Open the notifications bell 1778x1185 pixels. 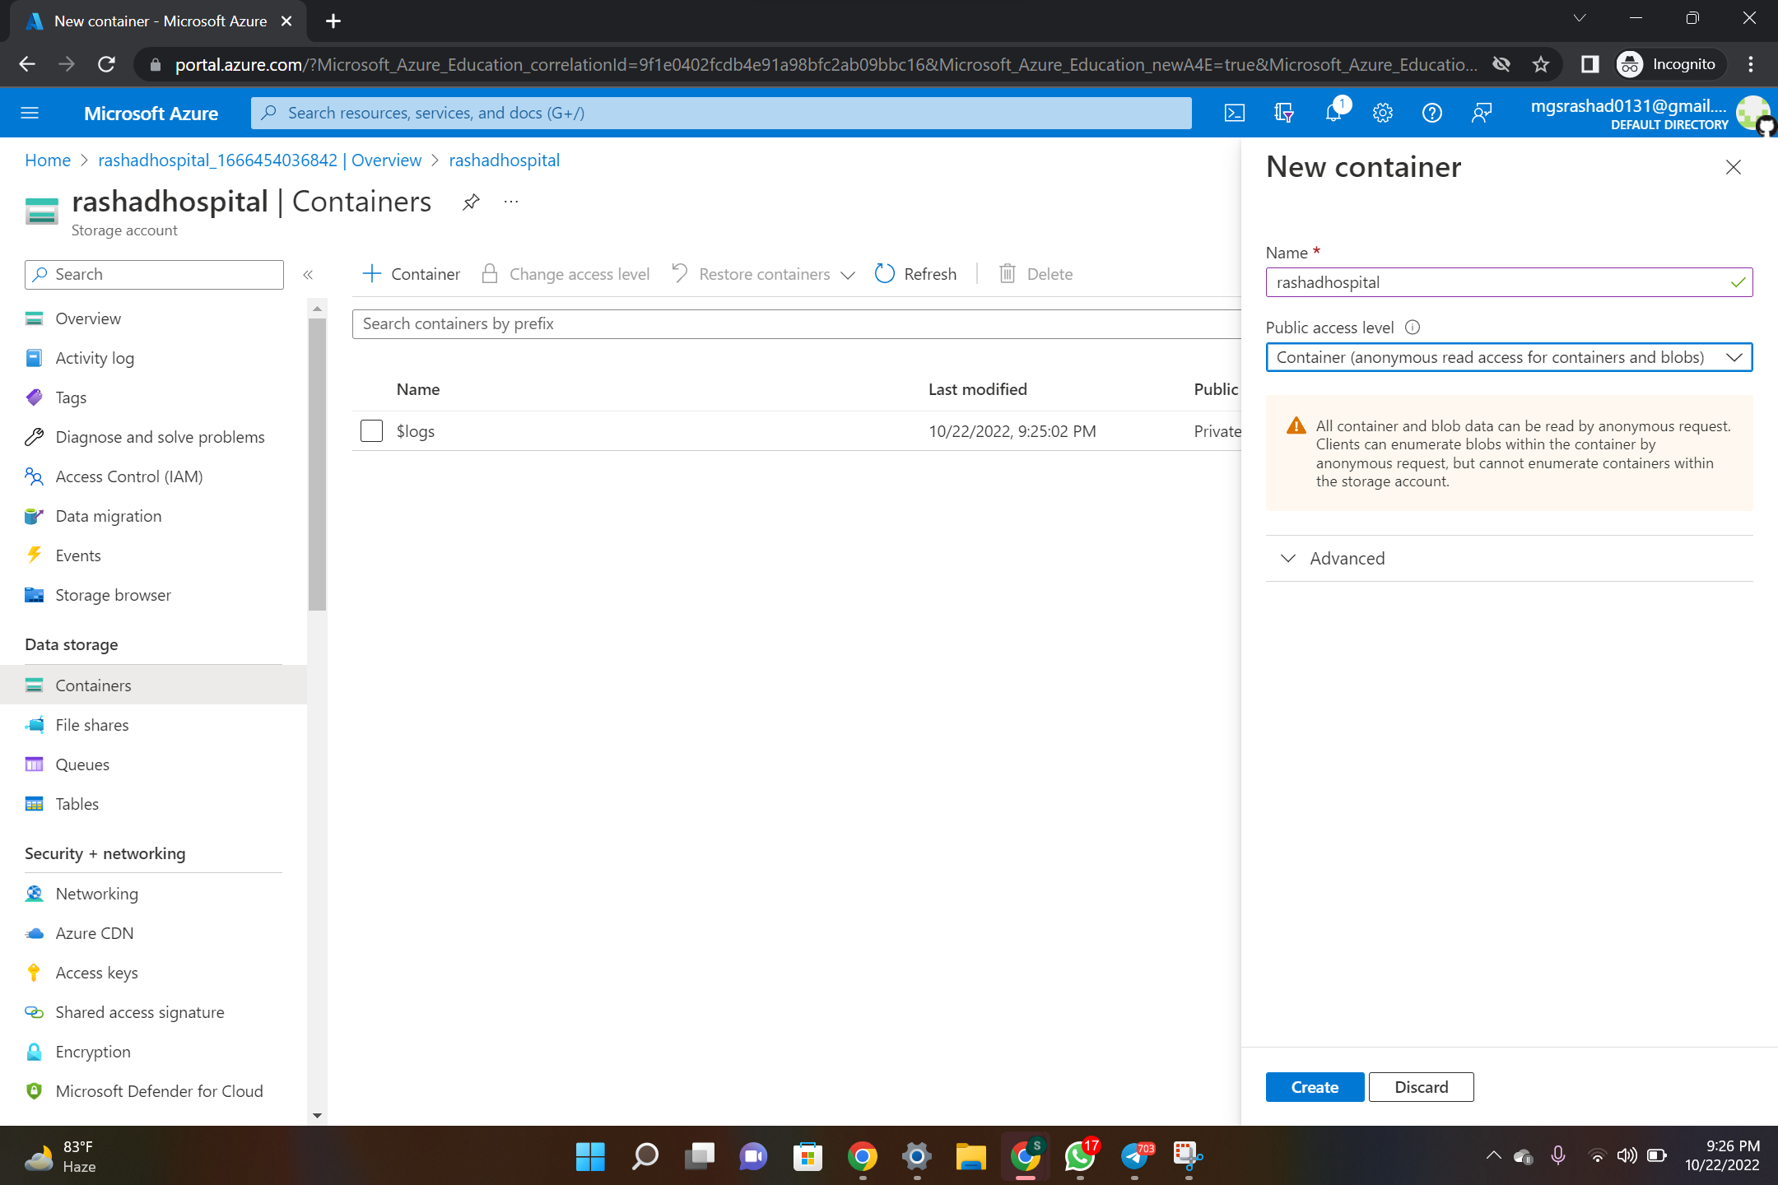coord(1333,113)
